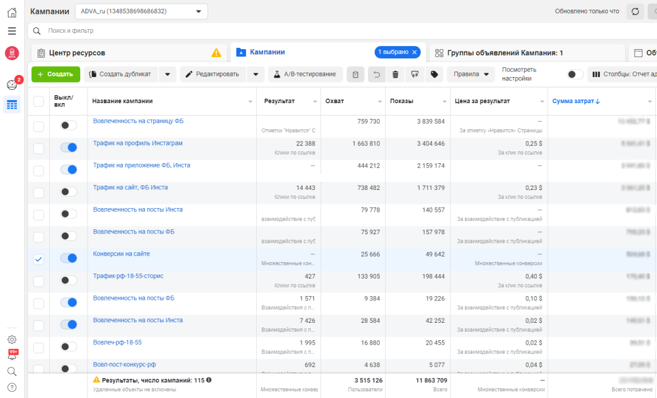Open the Трафик на профиль Инстаграм campaign link
Image resolution: width=657 pixels, height=398 pixels.
(x=138, y=143)
